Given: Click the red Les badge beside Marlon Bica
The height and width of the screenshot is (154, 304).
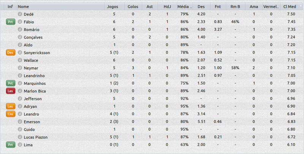Looking at the screenshot, I should tap(10, 91).
